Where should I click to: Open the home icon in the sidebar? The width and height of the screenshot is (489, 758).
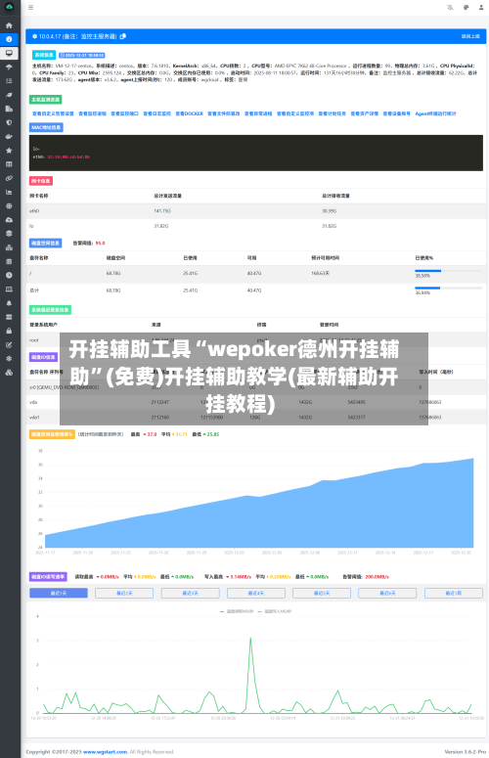[x=9, y=25]
